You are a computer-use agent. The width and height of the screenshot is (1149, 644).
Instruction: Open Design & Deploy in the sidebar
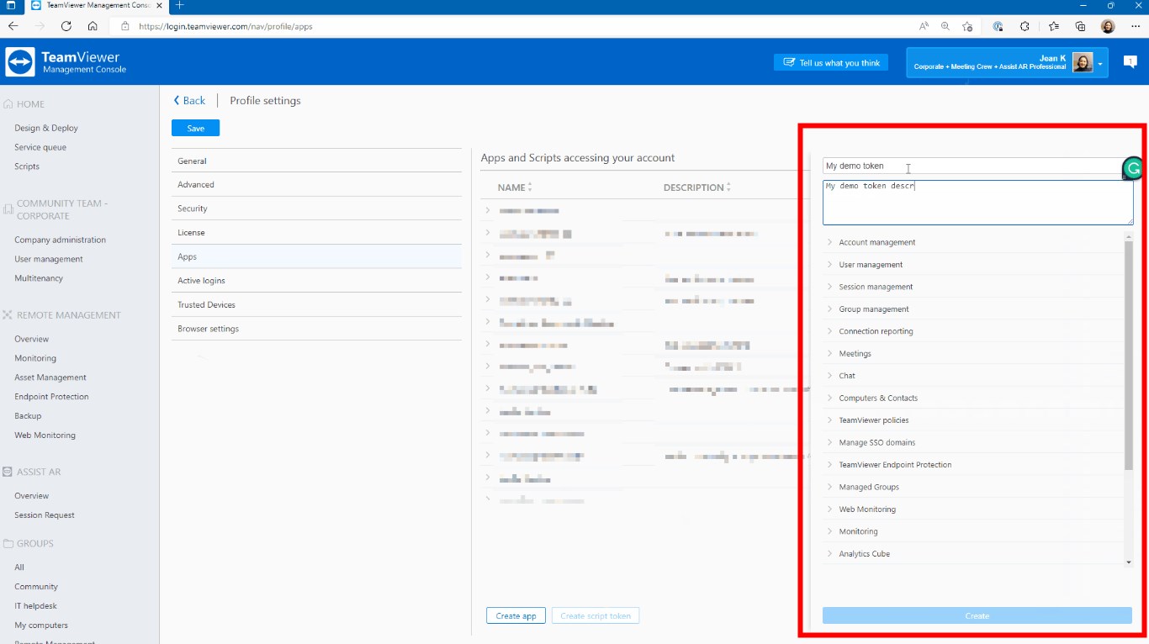46,128
